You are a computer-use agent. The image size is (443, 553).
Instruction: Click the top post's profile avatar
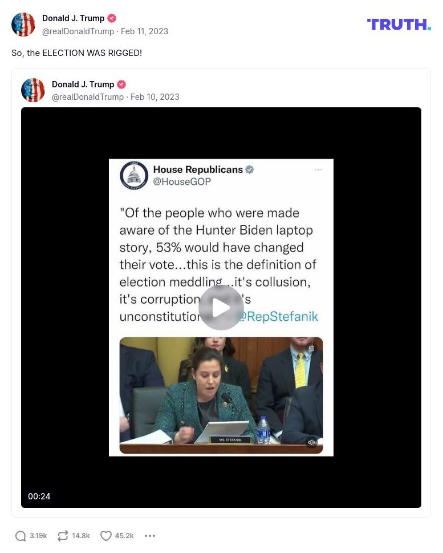(x=23, y=25)
